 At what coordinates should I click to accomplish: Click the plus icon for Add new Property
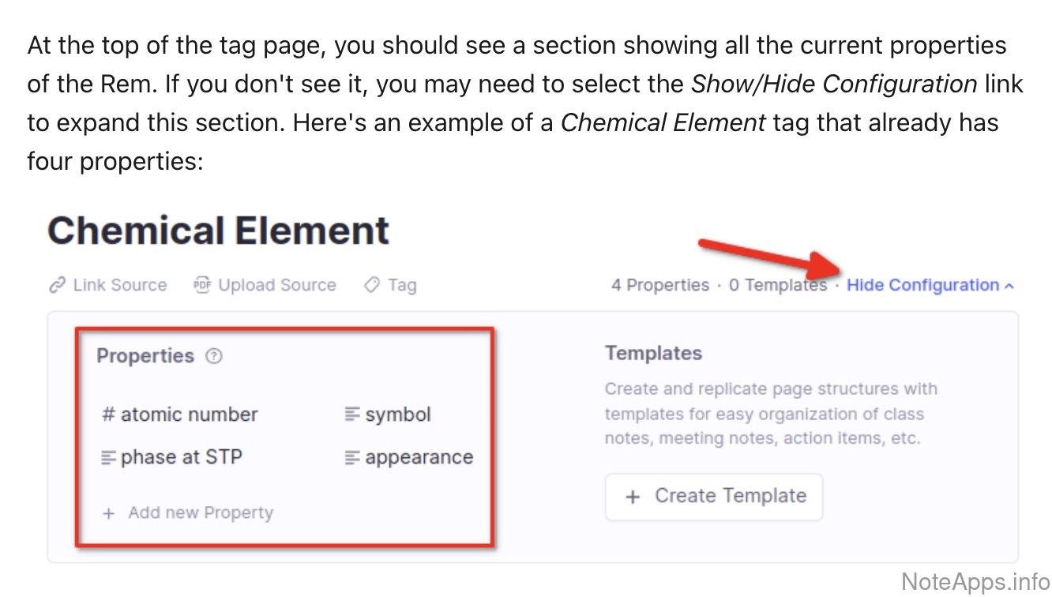click(109, 513)
